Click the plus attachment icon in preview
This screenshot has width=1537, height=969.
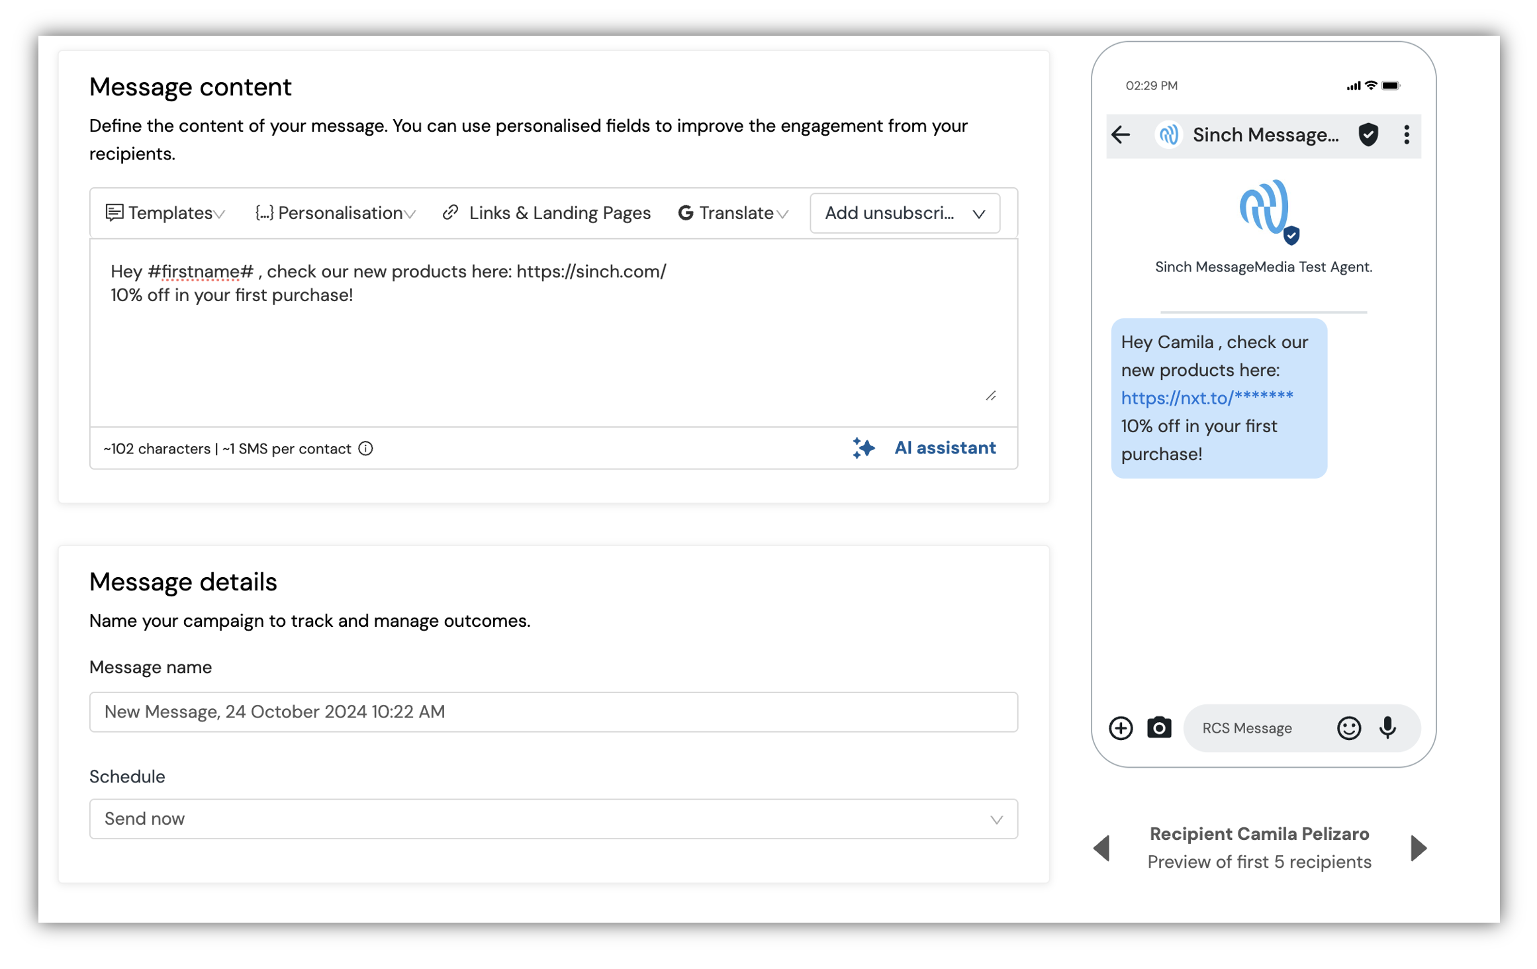click(x=1121, y=729)
